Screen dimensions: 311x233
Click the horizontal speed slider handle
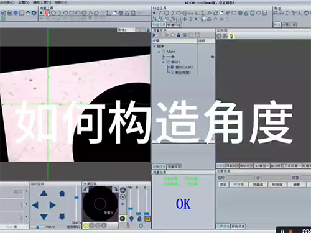(37, 227)
